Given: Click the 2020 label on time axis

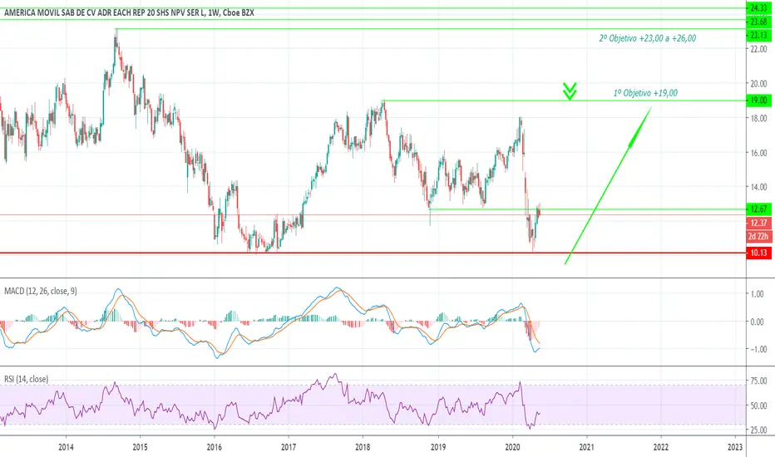Looking at the screenshot, I should [x=512, y=447].
